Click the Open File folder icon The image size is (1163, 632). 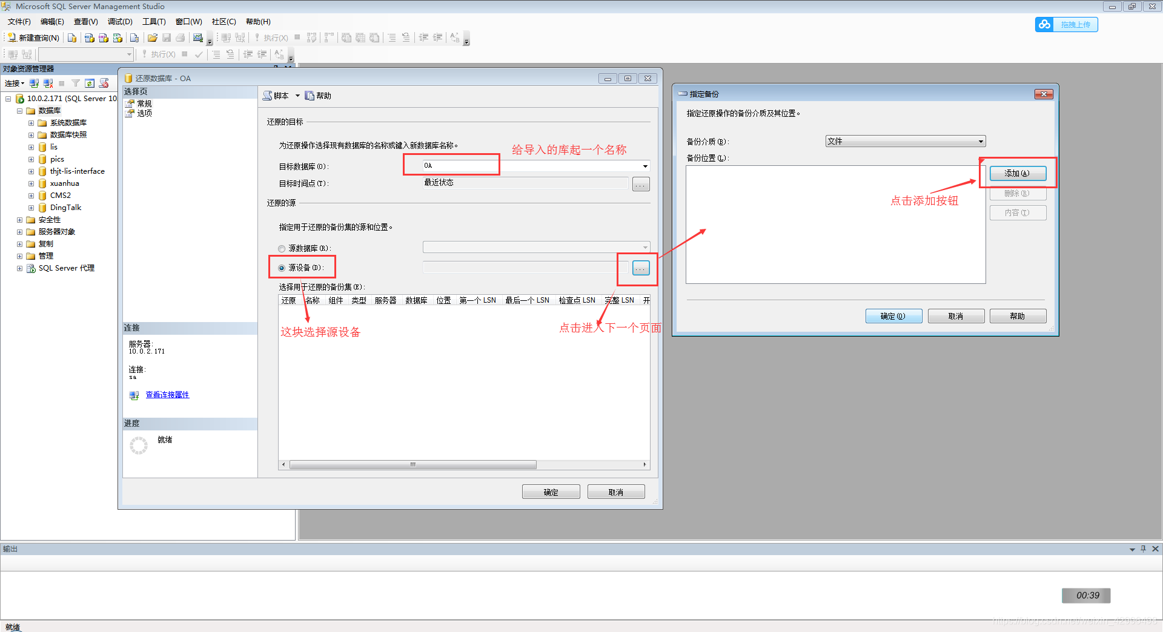coord(153,38)
